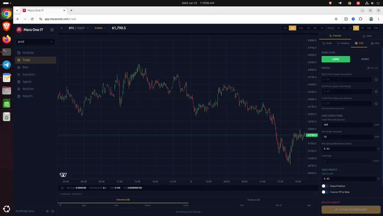Select the 15m candle interval
This screenshot has width=383, height=216.
301,28
